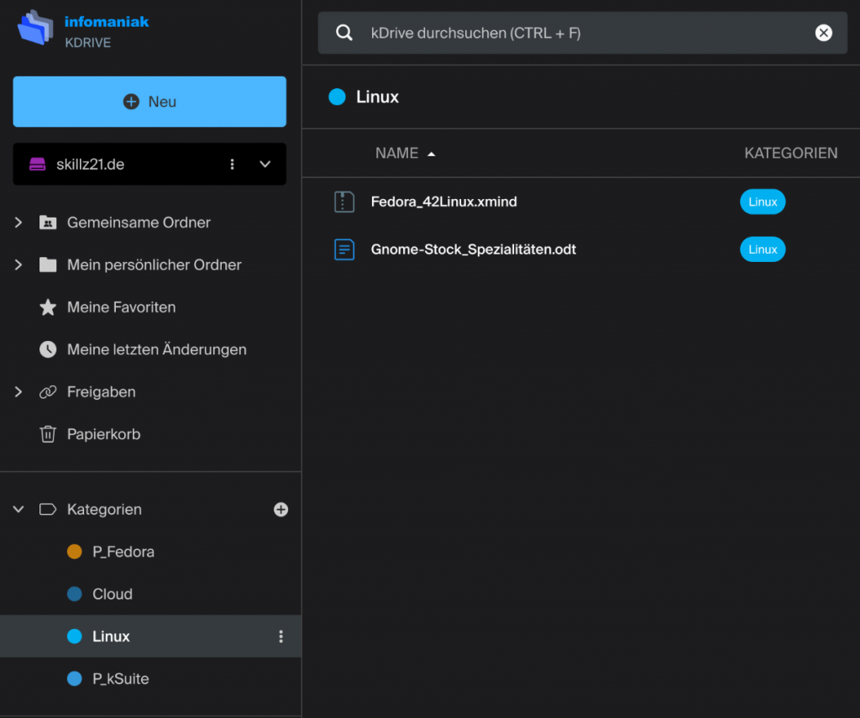The height and width of the screenshot is (718, 860).
Task: Add a new category with plus icon
Action: coord(281,510)
